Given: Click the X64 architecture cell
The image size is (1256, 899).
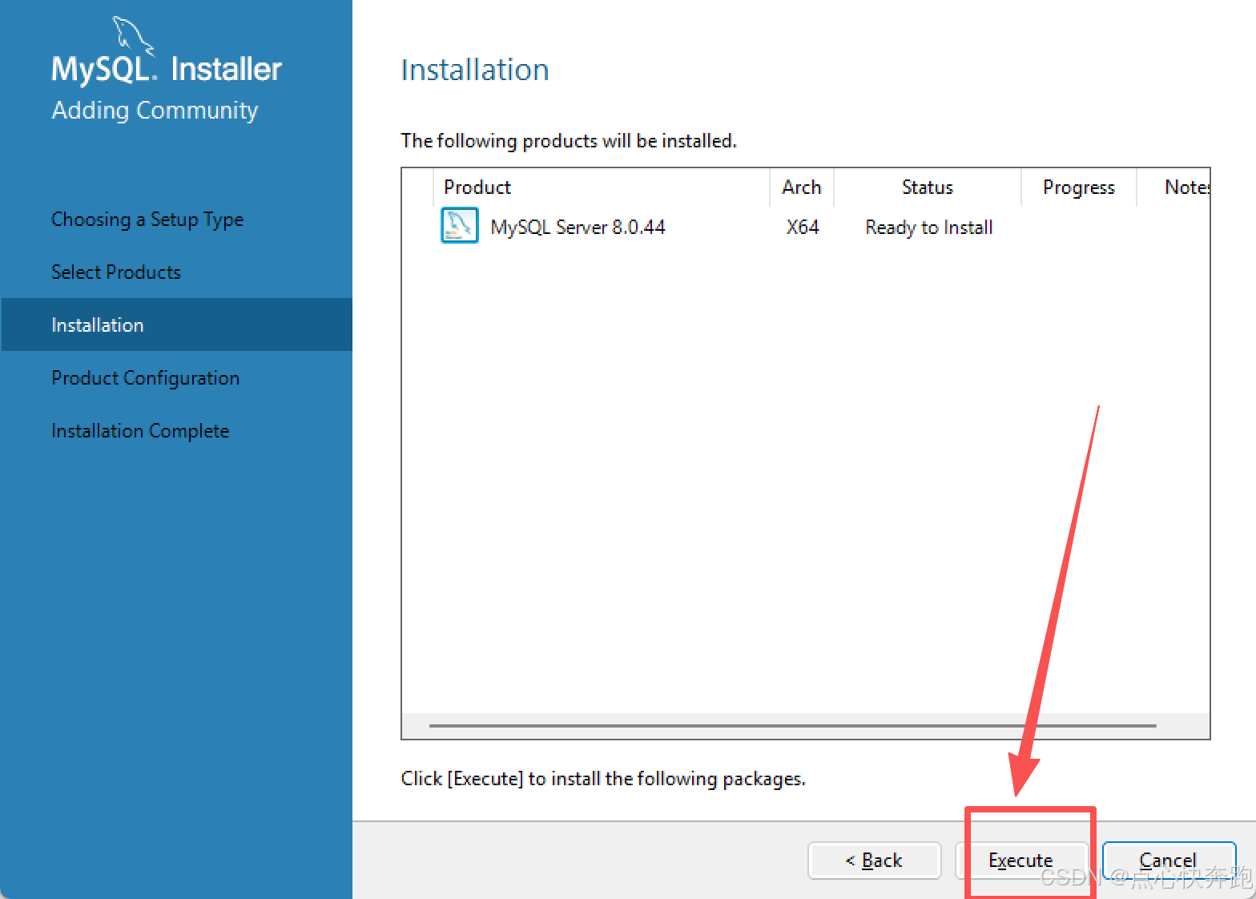Looking at the screenshot, I should [x=803, y=228].
